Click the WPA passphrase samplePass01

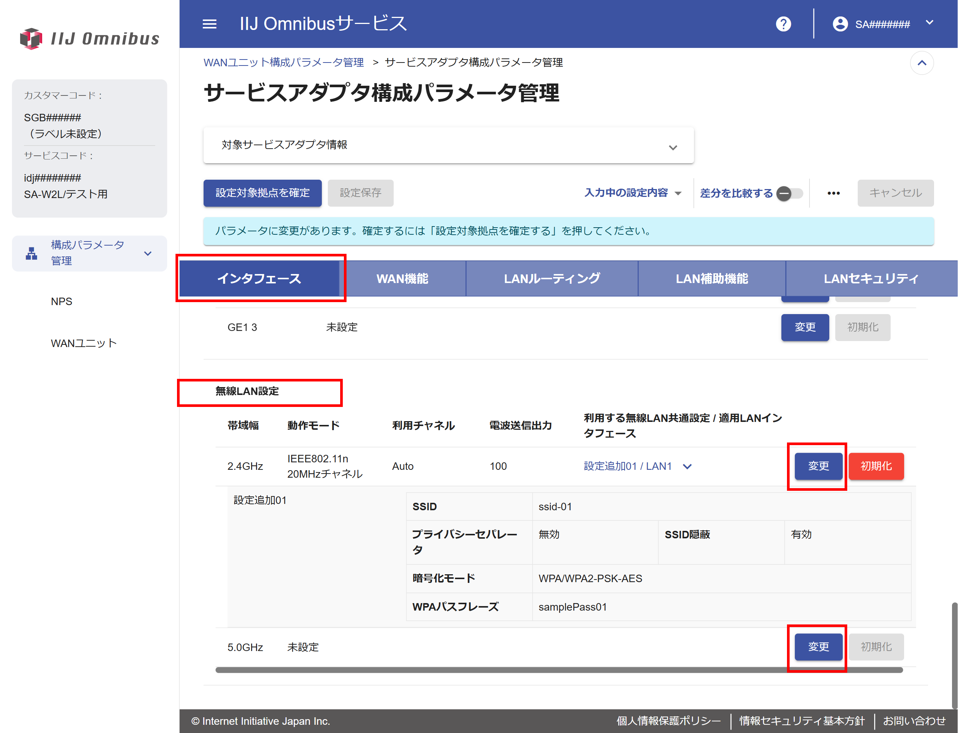(x=573, y=607)
